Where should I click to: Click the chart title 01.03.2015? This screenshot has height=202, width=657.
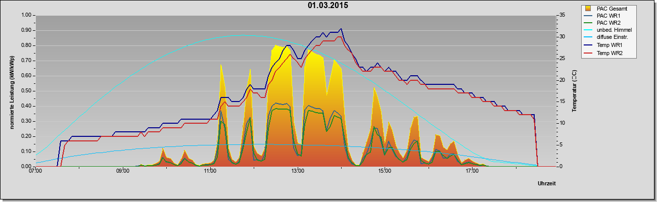coord(328,6)
